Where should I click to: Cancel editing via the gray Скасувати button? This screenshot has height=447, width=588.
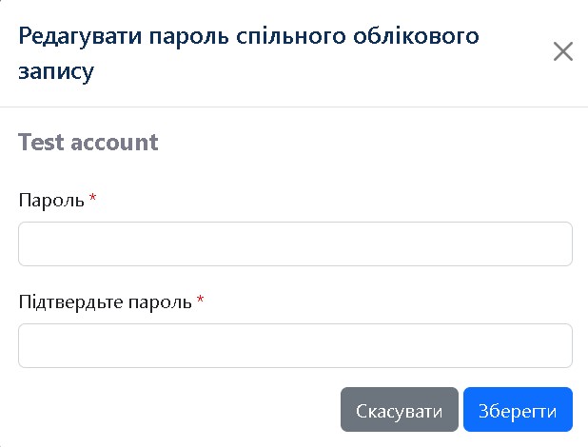399,411
